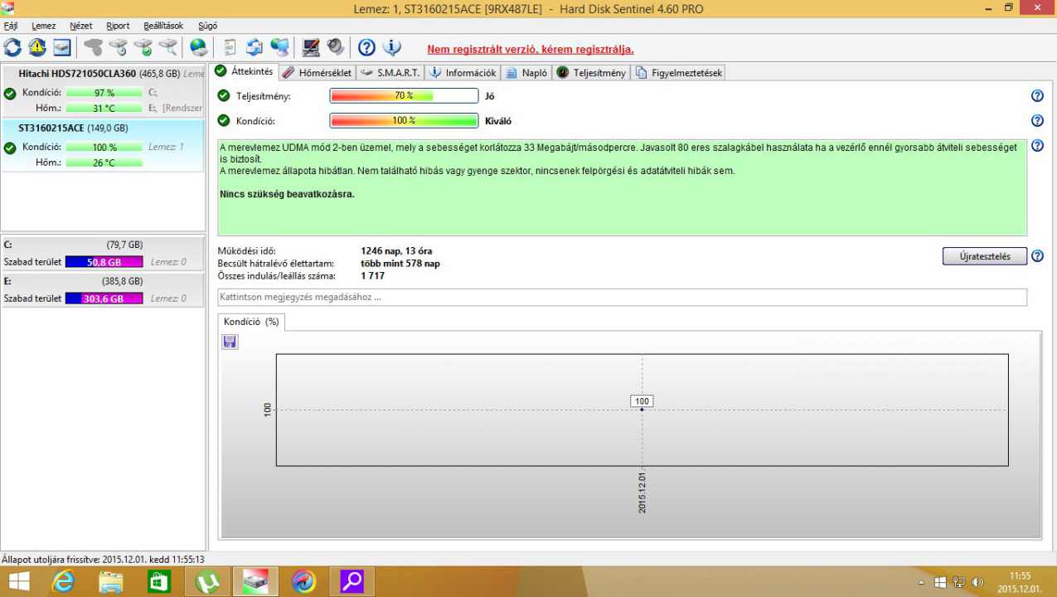Click the volume icon in system tray
This screenshot has height=597, width=1057.
pos(977,583)
